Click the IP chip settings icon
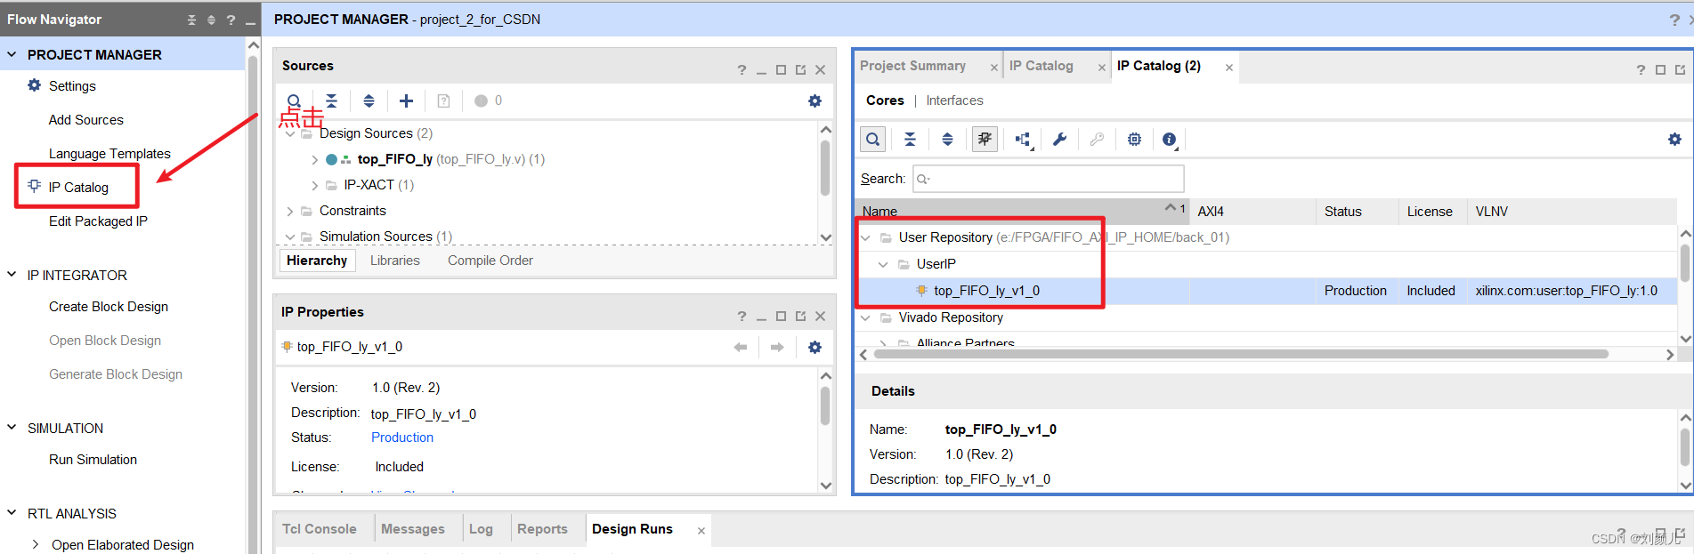 [x=1134, y=139]
